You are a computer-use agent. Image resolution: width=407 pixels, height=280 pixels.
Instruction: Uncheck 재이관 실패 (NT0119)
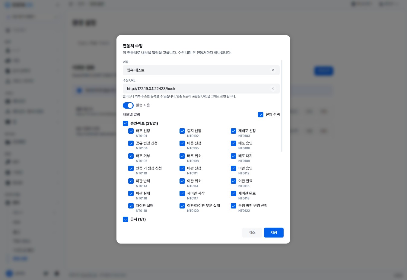pyautogui.click(x=131, y=206)
